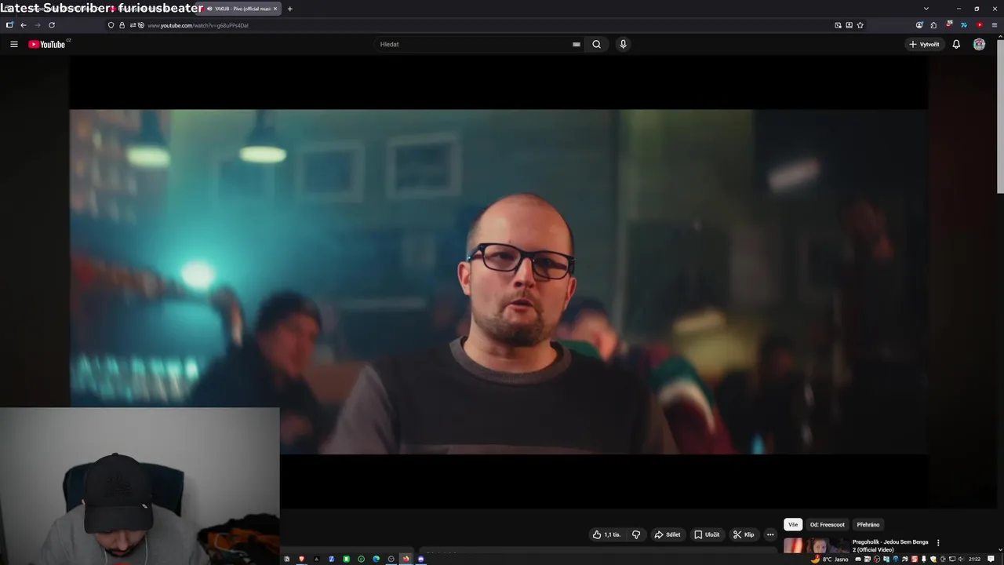1004x565 pixels.
Task: Open the YouTube account avatar menu
Action: 979,44
